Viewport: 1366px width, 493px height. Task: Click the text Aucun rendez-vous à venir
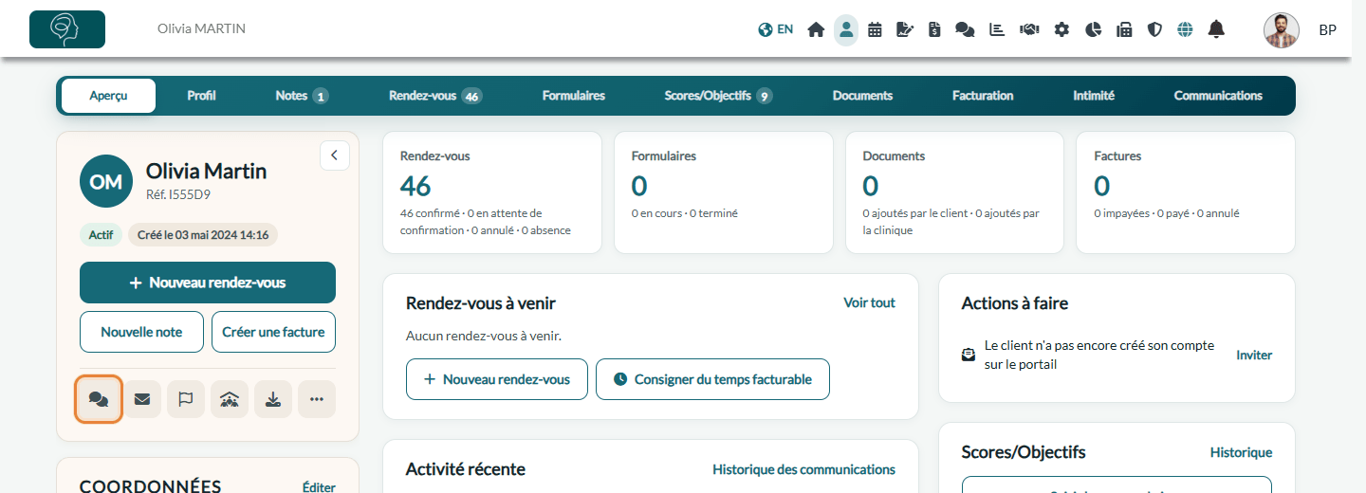click(484, 336)
